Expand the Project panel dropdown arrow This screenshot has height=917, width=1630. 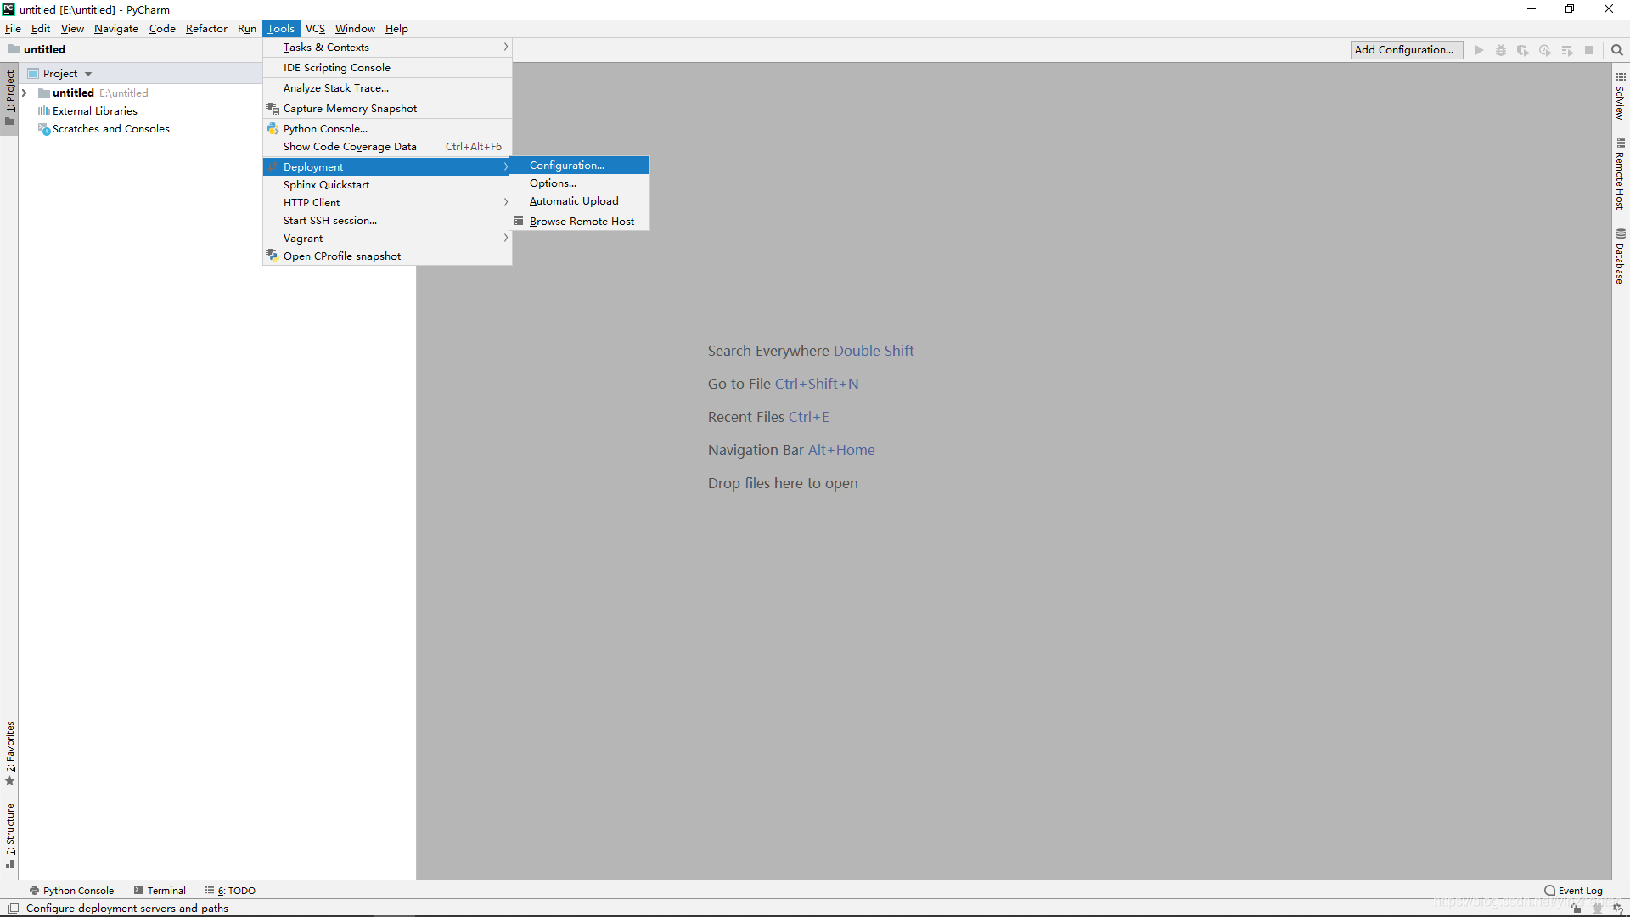(88, 73)
